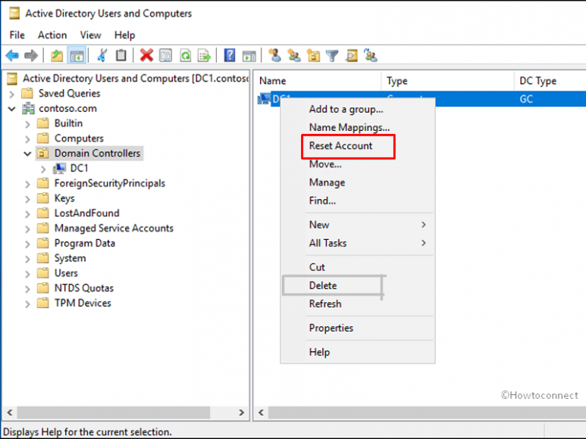Expand the ForeignSecurityPrincipals container
Image resolution: width=586 pixels, height=439 pixels.
pyautogui.click(x=27, y=184)
